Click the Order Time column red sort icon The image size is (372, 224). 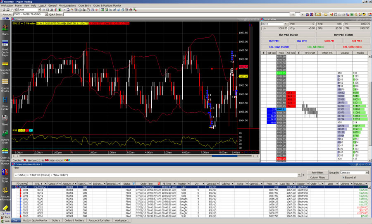tap(159, 183)
